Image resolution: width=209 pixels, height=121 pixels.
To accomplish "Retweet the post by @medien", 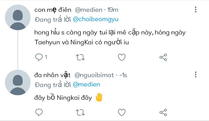I will (x=80, y=57).
